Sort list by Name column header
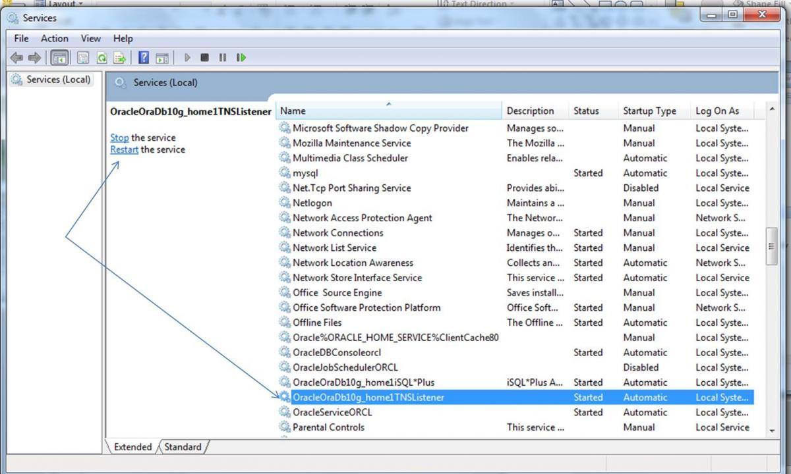This screenshot has height=474, width=791. [x=389, y=111]
